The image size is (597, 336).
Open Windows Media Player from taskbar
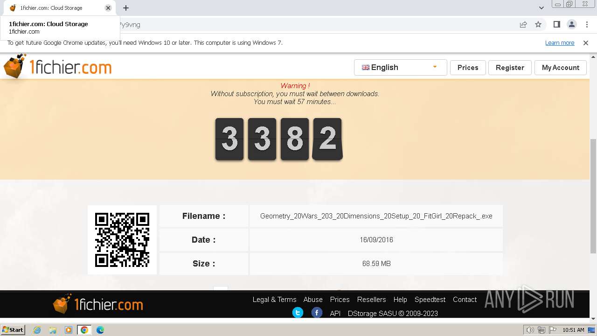pyautogui.click(x=69, y=330)
